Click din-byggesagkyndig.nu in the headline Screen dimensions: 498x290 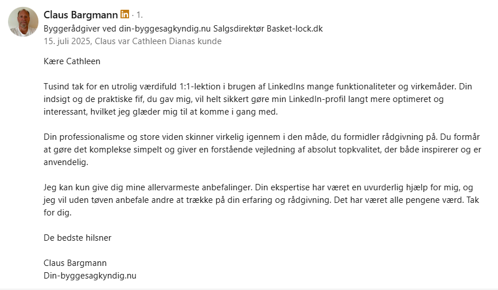click(165, 28)
